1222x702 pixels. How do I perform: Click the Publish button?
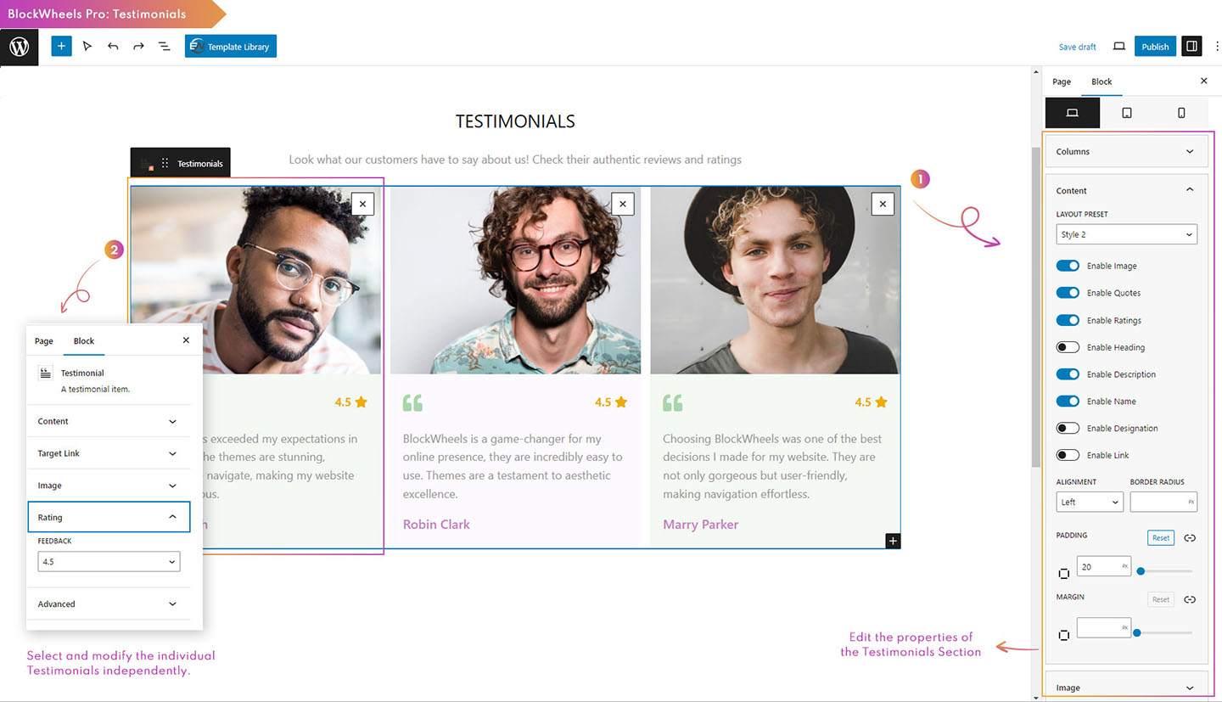1155,47
